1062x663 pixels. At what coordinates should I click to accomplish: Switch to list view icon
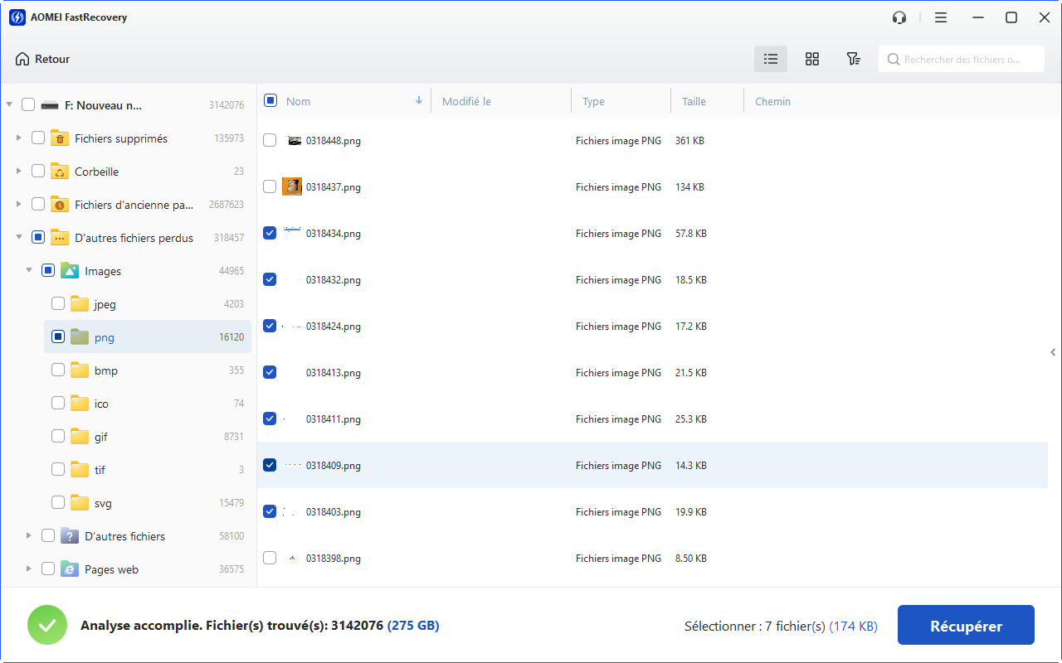pyautogui.click(x=771, y=59)
